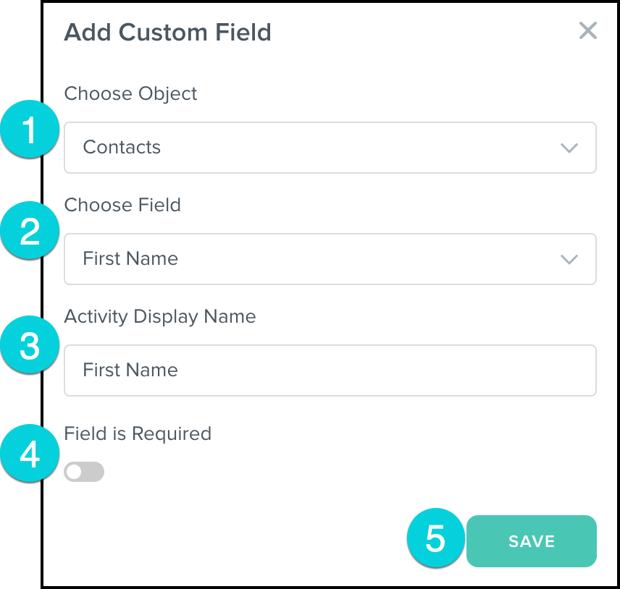Click the chevron arrow in Choose Field dropdown
The height and width of the screenshot is (589, 620).
click(569, 260)
